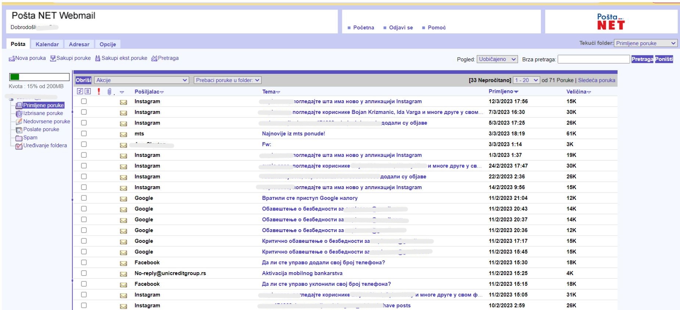Click the invert selection icon in header
Viewport: 680px width, 310px height.
(x=87, y=91)
